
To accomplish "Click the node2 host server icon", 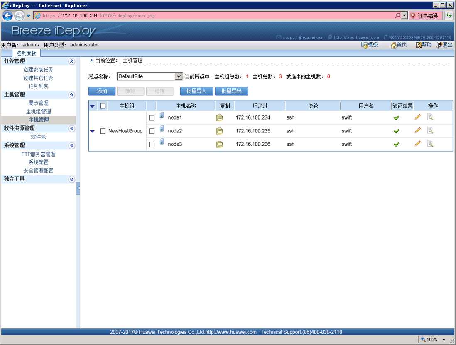I will [162, 129].
